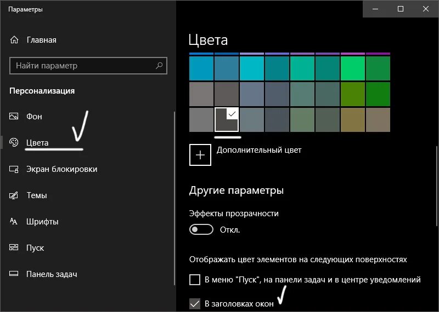Pick the olive green swatch in middle row
Viewport: 439px width, 312px height.
click(353, 94)
